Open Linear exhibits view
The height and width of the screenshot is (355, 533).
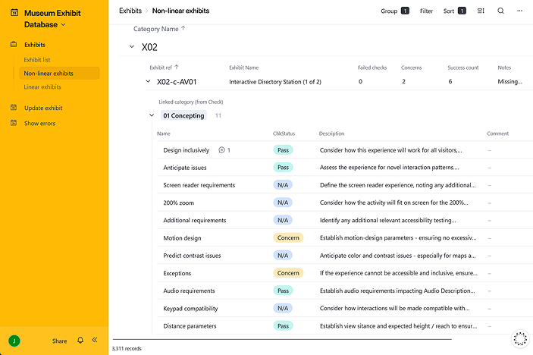pyautogui.click(x=42, y=86)
